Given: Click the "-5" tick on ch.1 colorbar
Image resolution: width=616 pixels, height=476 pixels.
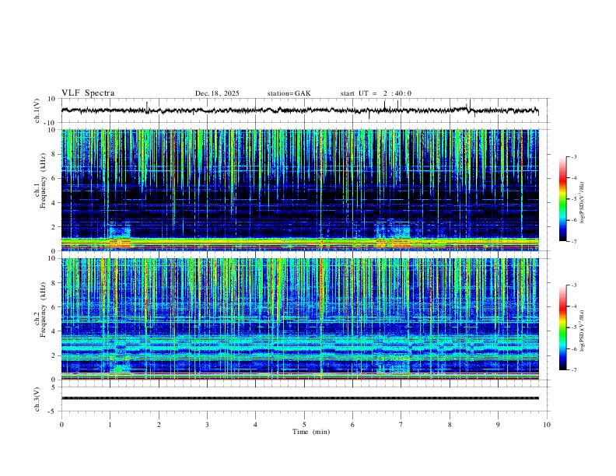Looking at the screenshot, I should click(x=573, y=199).
